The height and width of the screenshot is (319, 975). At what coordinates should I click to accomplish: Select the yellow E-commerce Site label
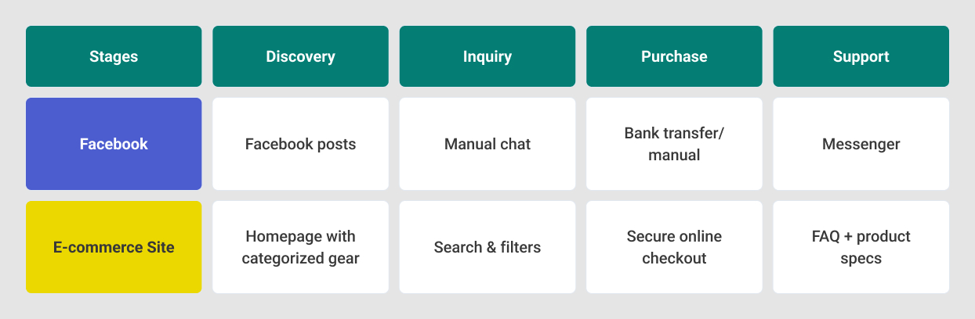(114, 247)
